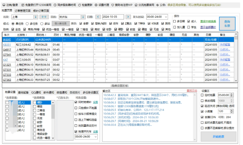Check 二等座 in seat type list
Image resolution: width=243 pixels, height=145 pixels.
coord(35,110)
